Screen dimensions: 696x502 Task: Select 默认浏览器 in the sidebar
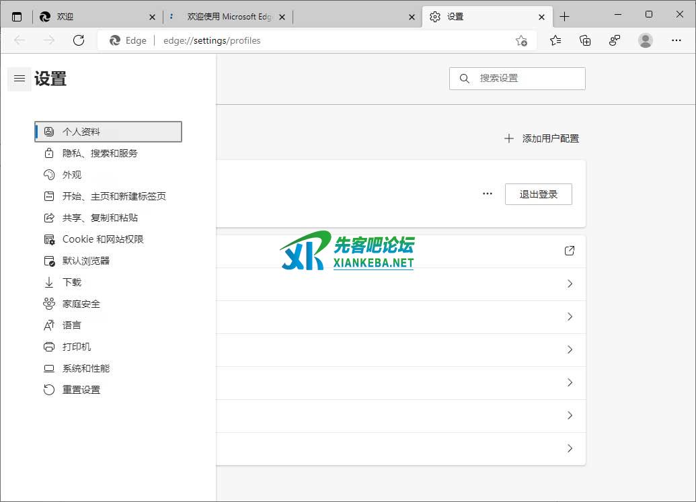[x=86, y=261]
